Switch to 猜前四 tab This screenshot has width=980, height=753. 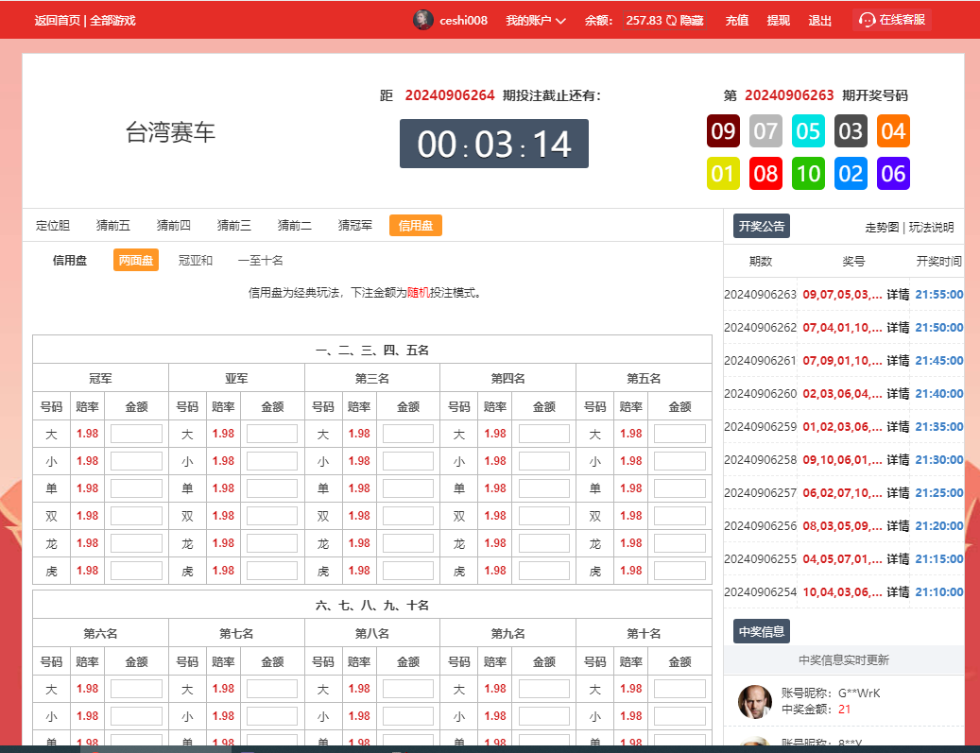point(173,226)
